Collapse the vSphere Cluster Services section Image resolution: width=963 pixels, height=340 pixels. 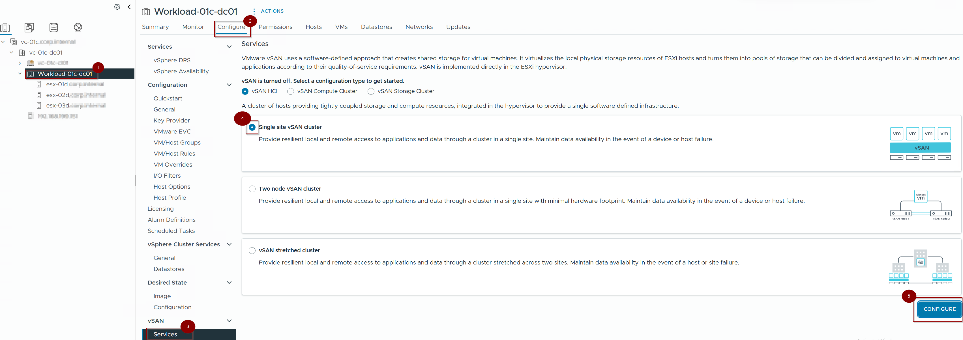[x=229, y=244]
